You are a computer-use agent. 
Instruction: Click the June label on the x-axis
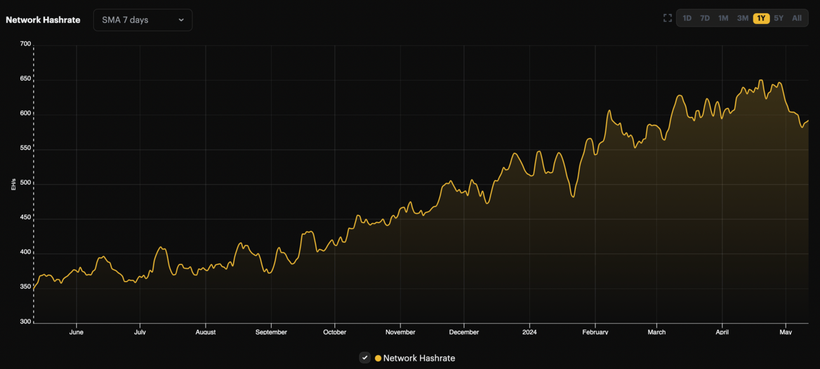pyautogui.click(x=76, y=332)
